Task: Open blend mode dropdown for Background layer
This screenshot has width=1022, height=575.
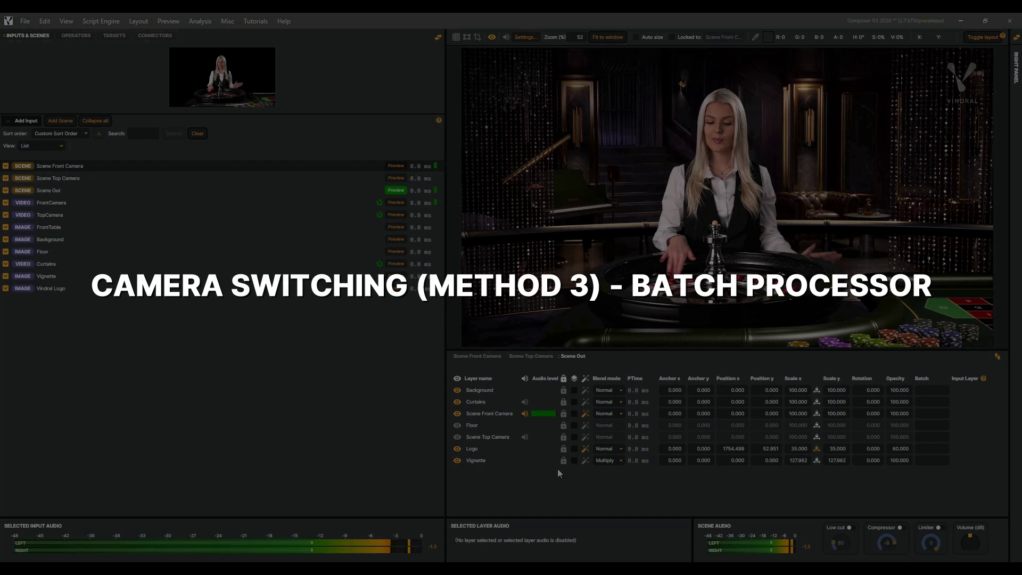Action: point(608,390)
